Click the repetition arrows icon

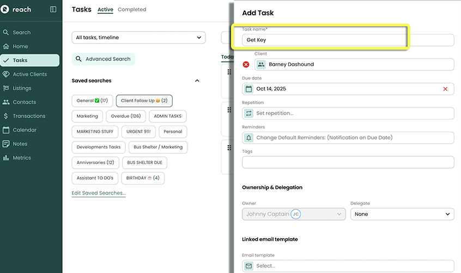pyautogui.click(x=249, y=113)
